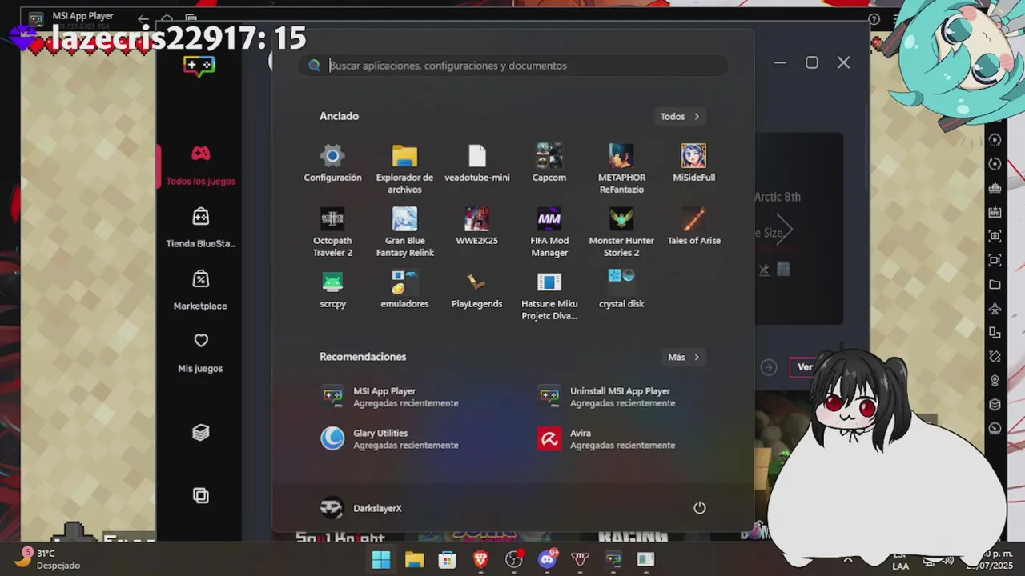
Task: Launch PlayLegends from pinned apps
Action: tap(477, 290)
